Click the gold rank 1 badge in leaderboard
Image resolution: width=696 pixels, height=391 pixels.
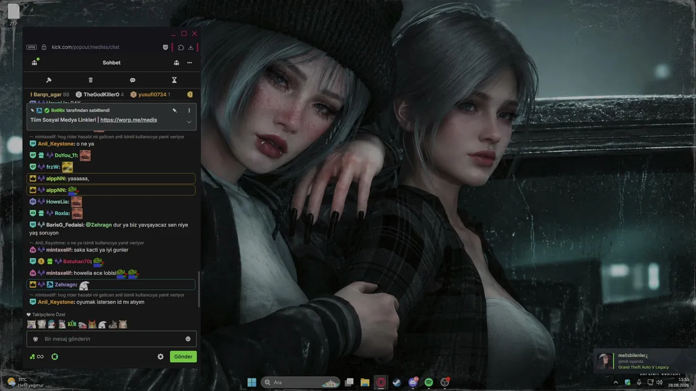pos(190,94)
